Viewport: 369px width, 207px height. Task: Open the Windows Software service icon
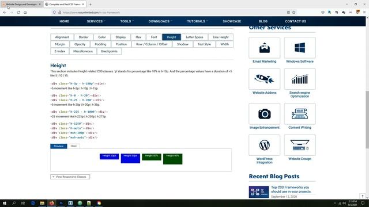pyautogui.click(x=300, y=48)
